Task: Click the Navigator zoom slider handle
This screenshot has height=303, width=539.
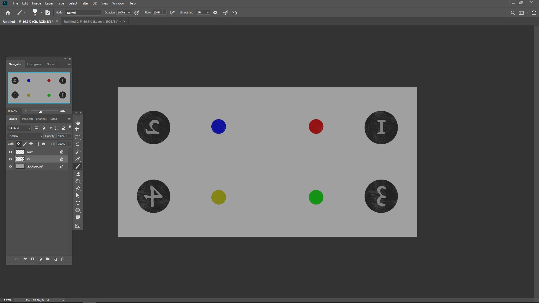Action: point(41,112)
